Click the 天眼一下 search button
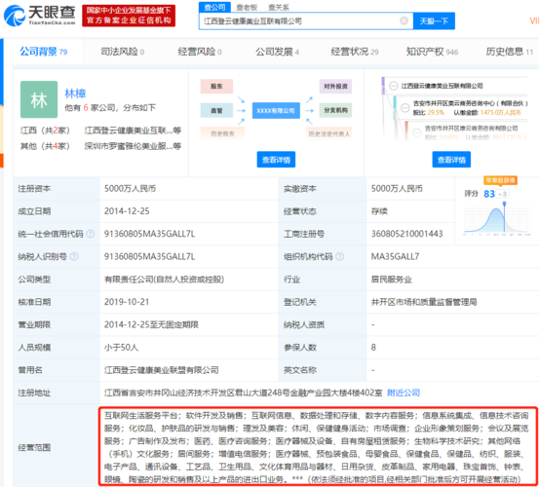This screenshot has height=487, width=539. pyautogui.click(x=434, y=21)
